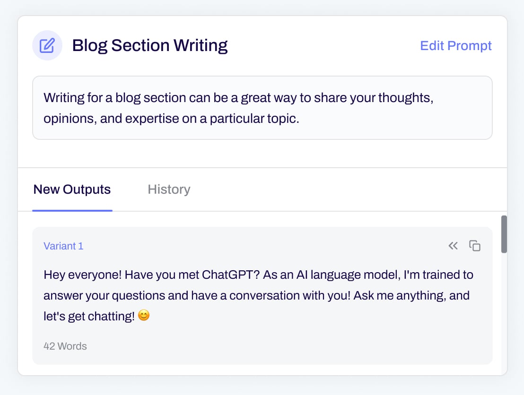524x395 pixels.
Task: Click the smiling emoji in the output
Action: point(144,316)
